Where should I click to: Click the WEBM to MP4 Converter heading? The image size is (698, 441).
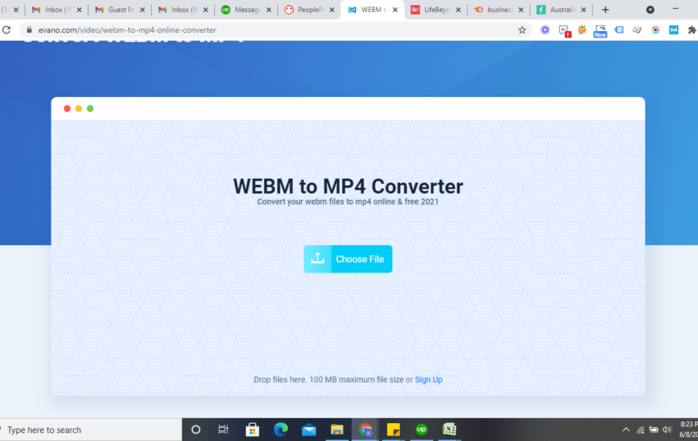click(x=348, y=186)
